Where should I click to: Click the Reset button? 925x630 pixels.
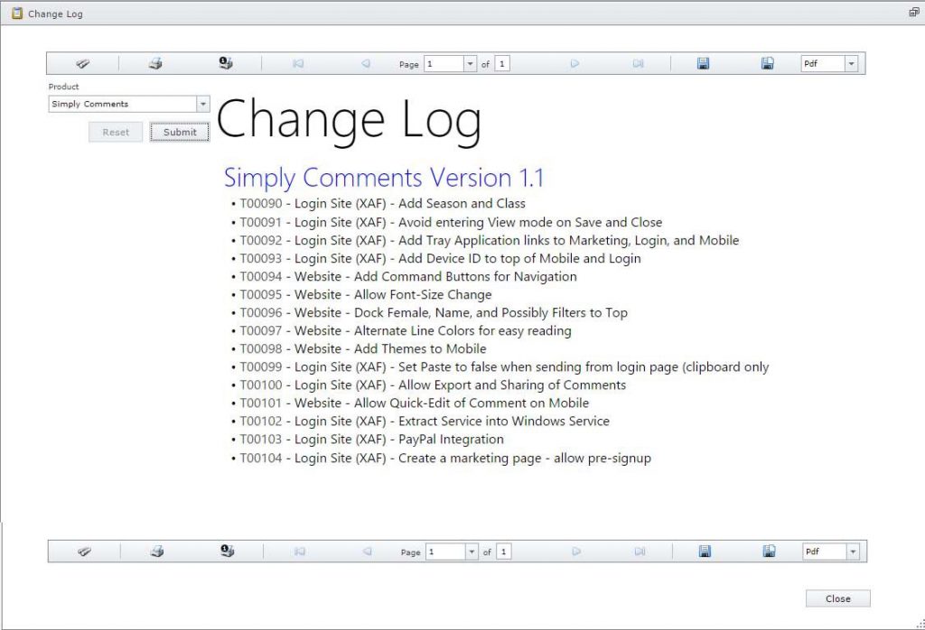pos(116,132)
